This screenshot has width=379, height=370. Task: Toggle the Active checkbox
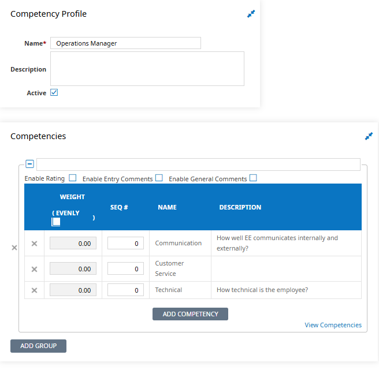coord(54,92)
